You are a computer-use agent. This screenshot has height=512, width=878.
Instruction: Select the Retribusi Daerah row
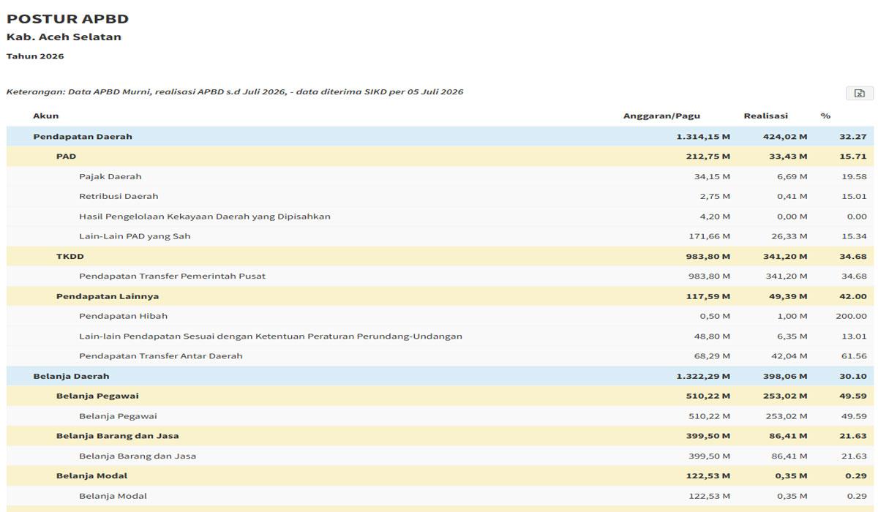(x=440, y=196)
